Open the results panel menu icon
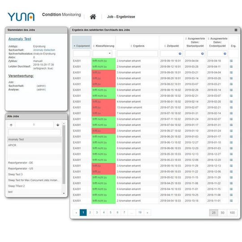Screen dimensions: 242x242 (x=236, y=30)
